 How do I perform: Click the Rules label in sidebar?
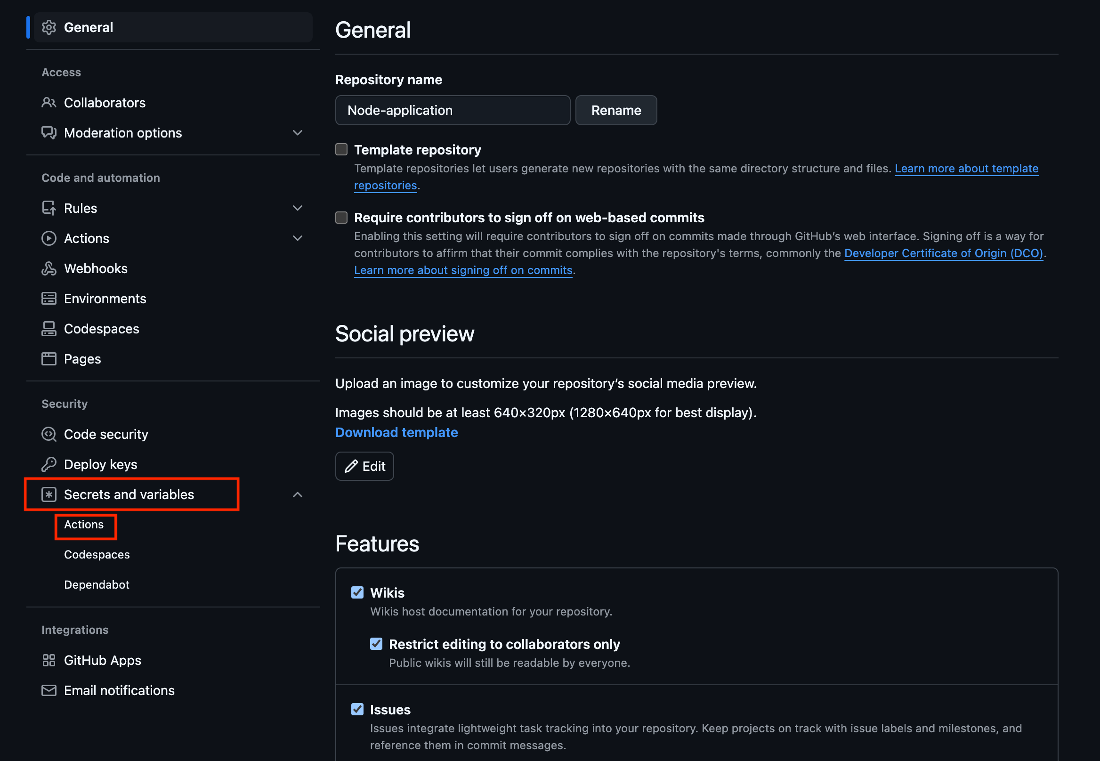coord(81,208)
